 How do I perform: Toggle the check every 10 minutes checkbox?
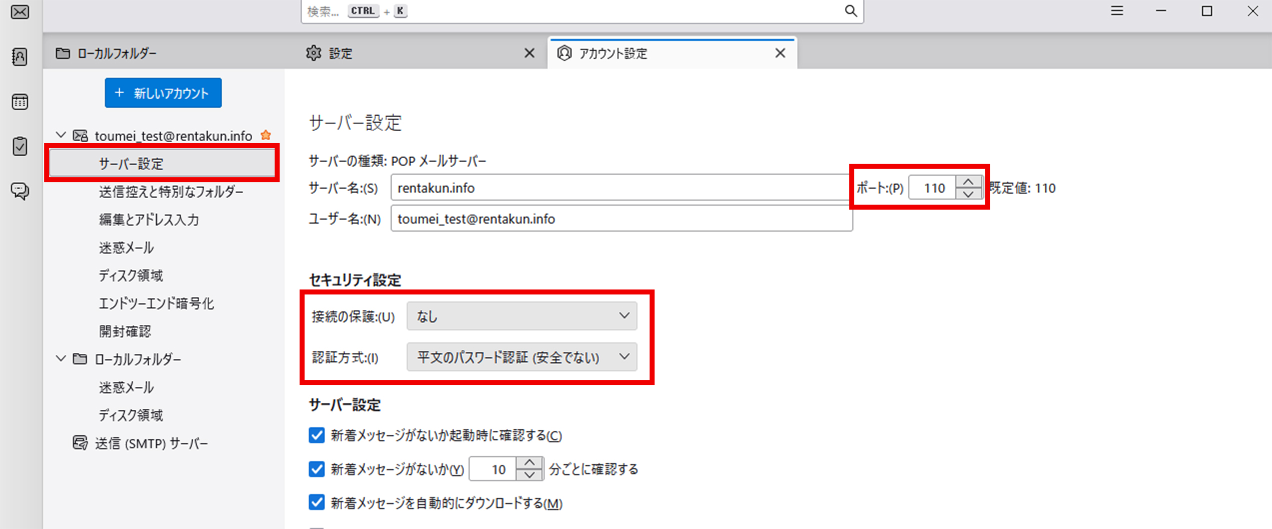pos(317,469)
